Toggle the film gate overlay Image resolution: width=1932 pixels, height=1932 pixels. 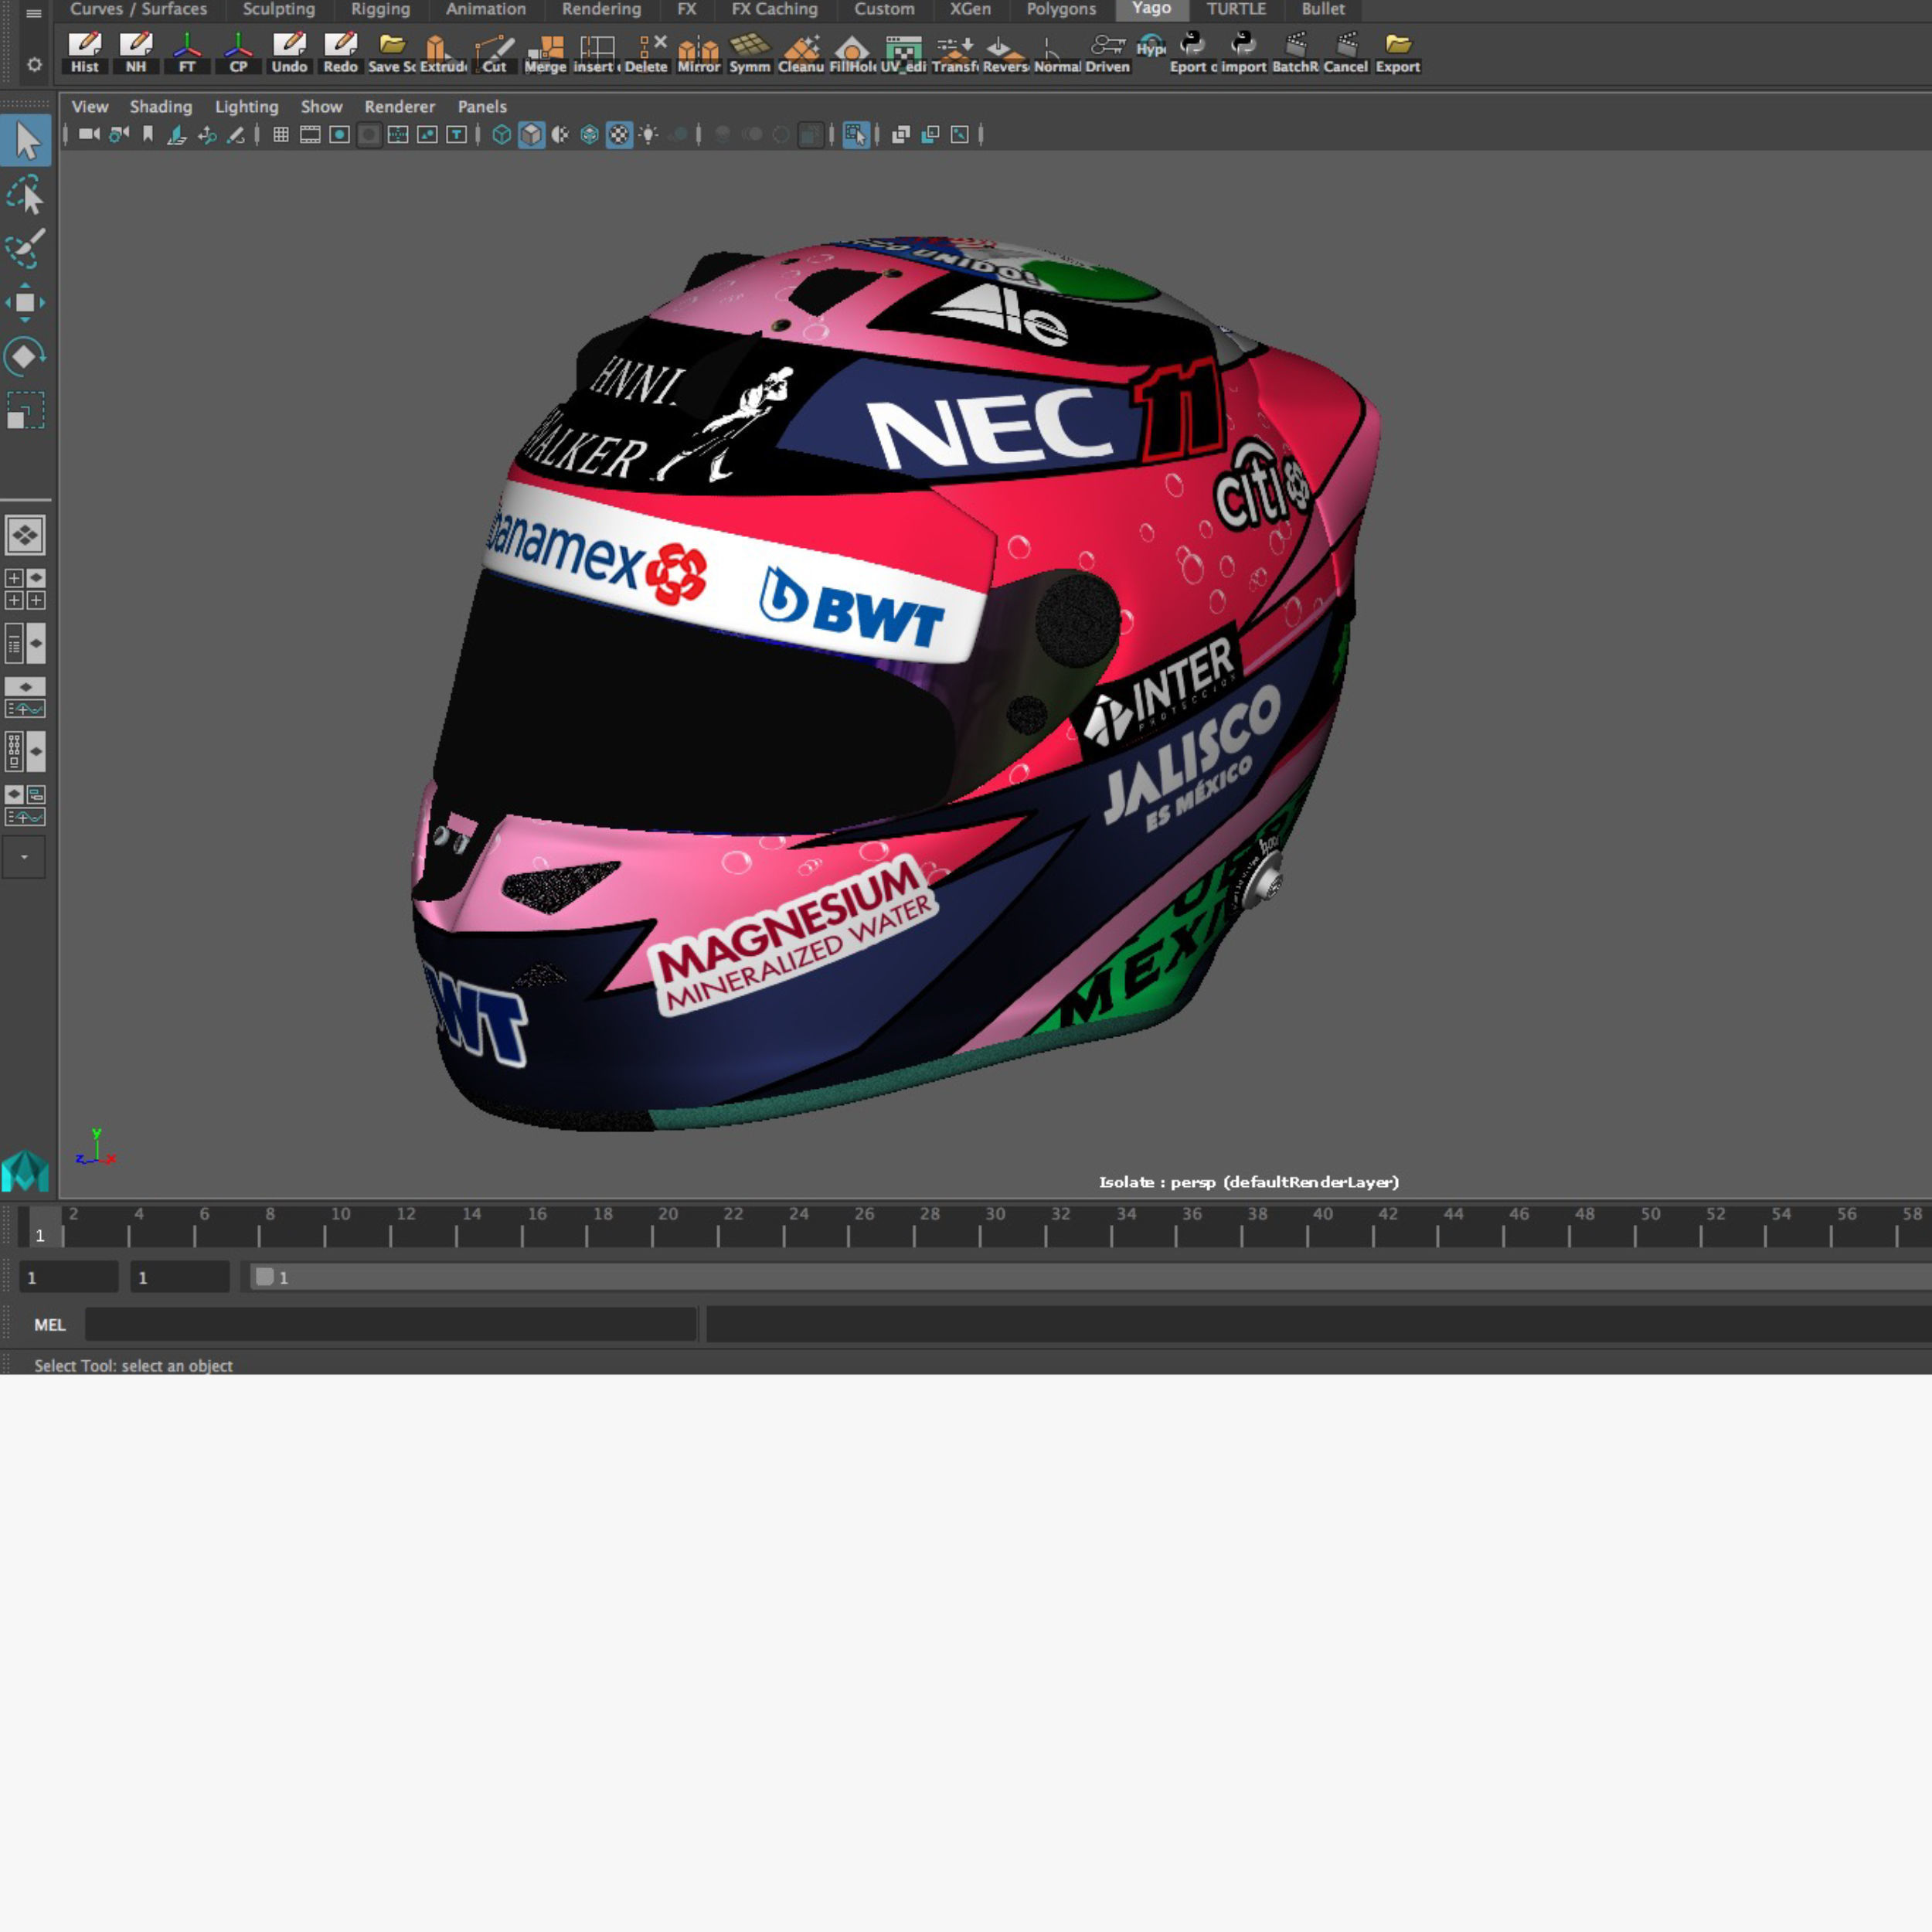[310, 134]
